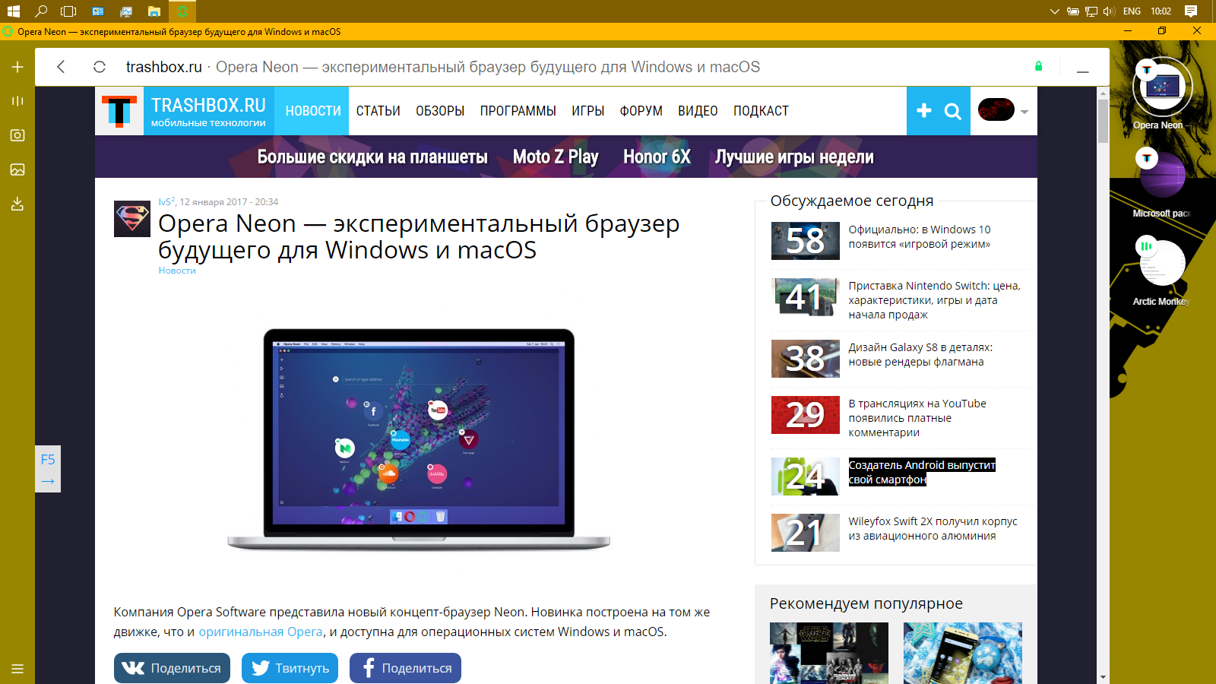Open user avatar in site header
The width and height of the screenshot is (1216, 684).
996,110
